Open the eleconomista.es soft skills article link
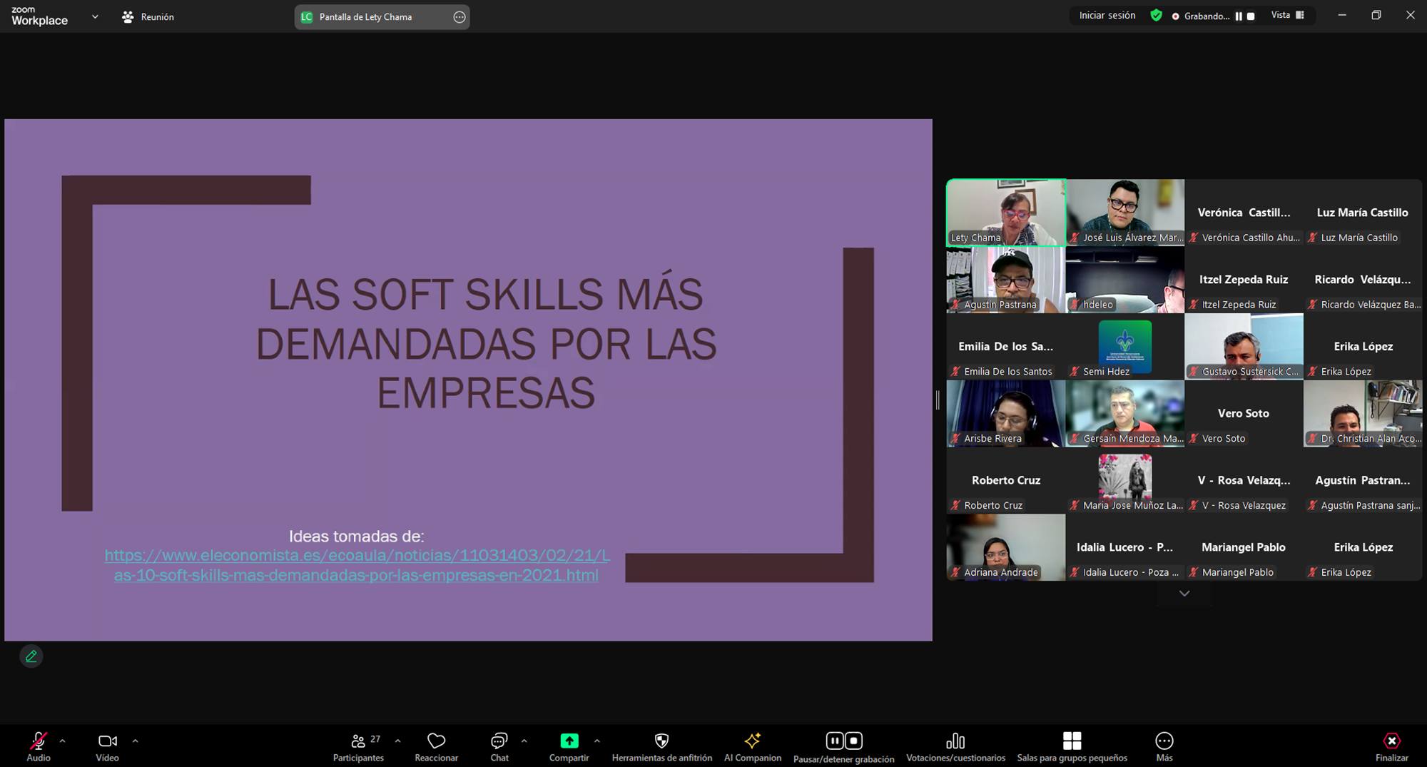The width and height of the screenshot is (1427, 767). [356, 564]
